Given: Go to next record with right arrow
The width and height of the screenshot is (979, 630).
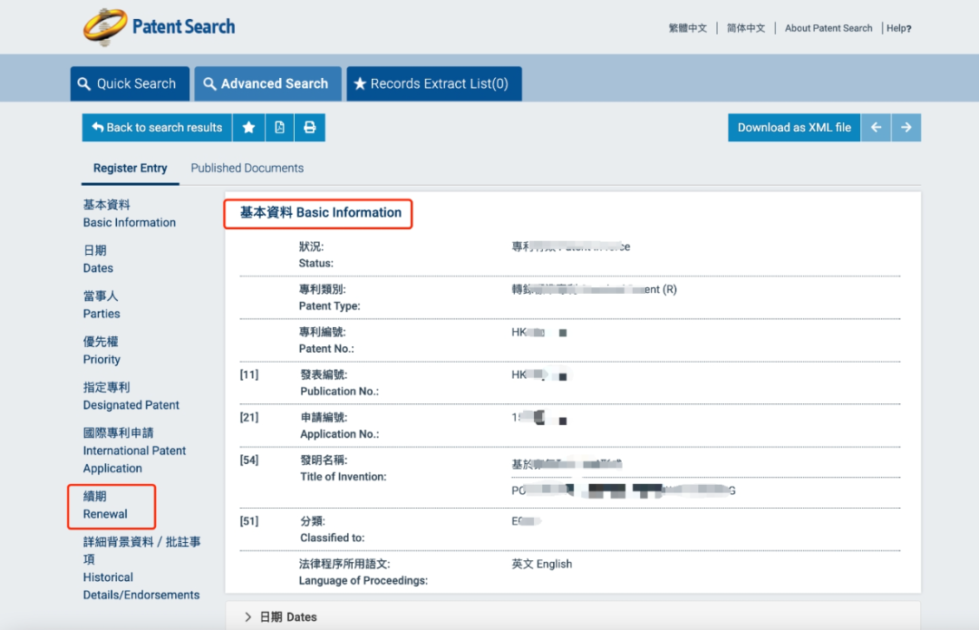Looking at the screenshot, I should (906, 128).
